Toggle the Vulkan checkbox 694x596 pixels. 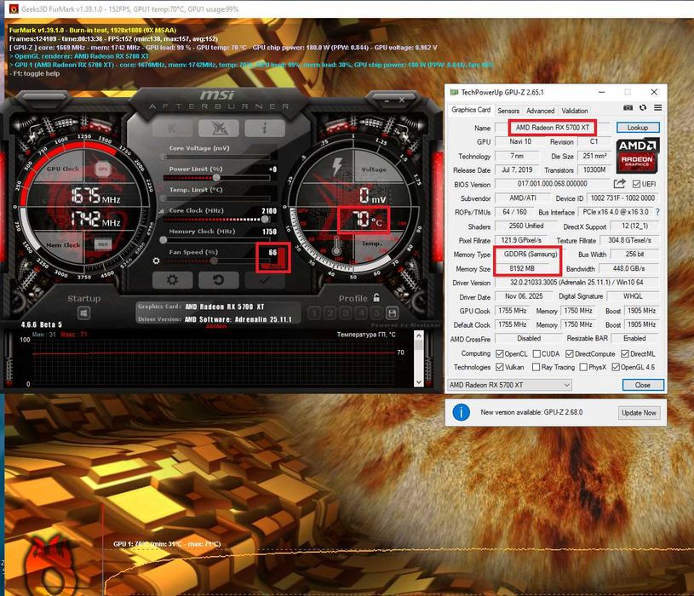pos(500,367)
